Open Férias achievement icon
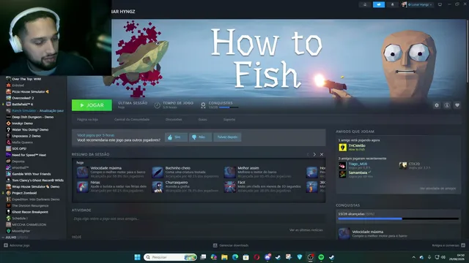Viewport: 469px width, 263px height. (x=82, y=187)
